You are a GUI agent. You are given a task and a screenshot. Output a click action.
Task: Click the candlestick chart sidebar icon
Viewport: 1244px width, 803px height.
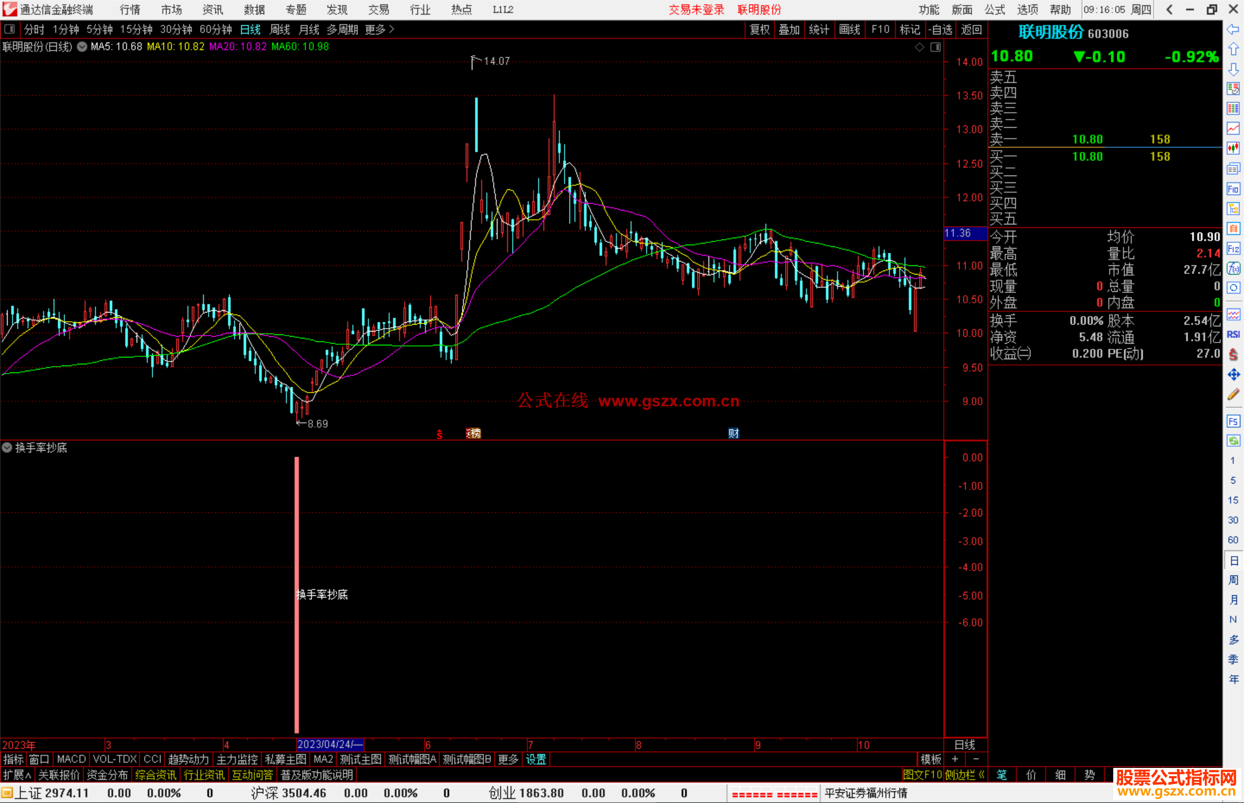pos(1233,149)
